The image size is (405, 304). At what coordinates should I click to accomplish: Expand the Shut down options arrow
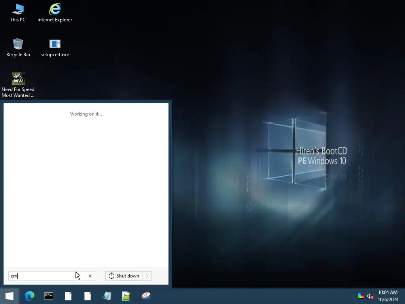point(147,276)
